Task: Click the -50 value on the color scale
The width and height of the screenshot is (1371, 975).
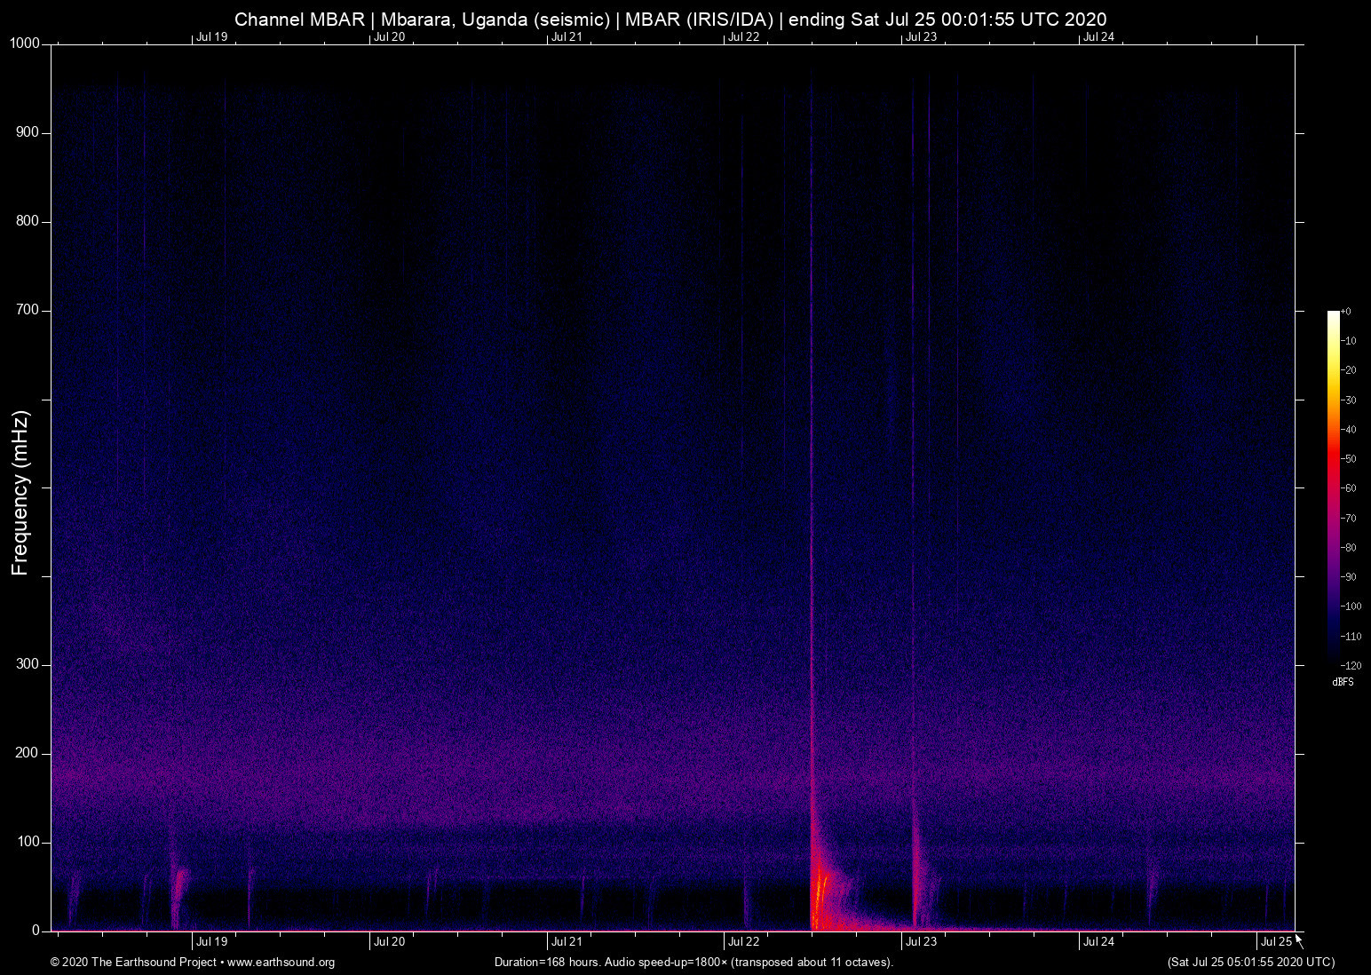Action: click(1349, 459)
